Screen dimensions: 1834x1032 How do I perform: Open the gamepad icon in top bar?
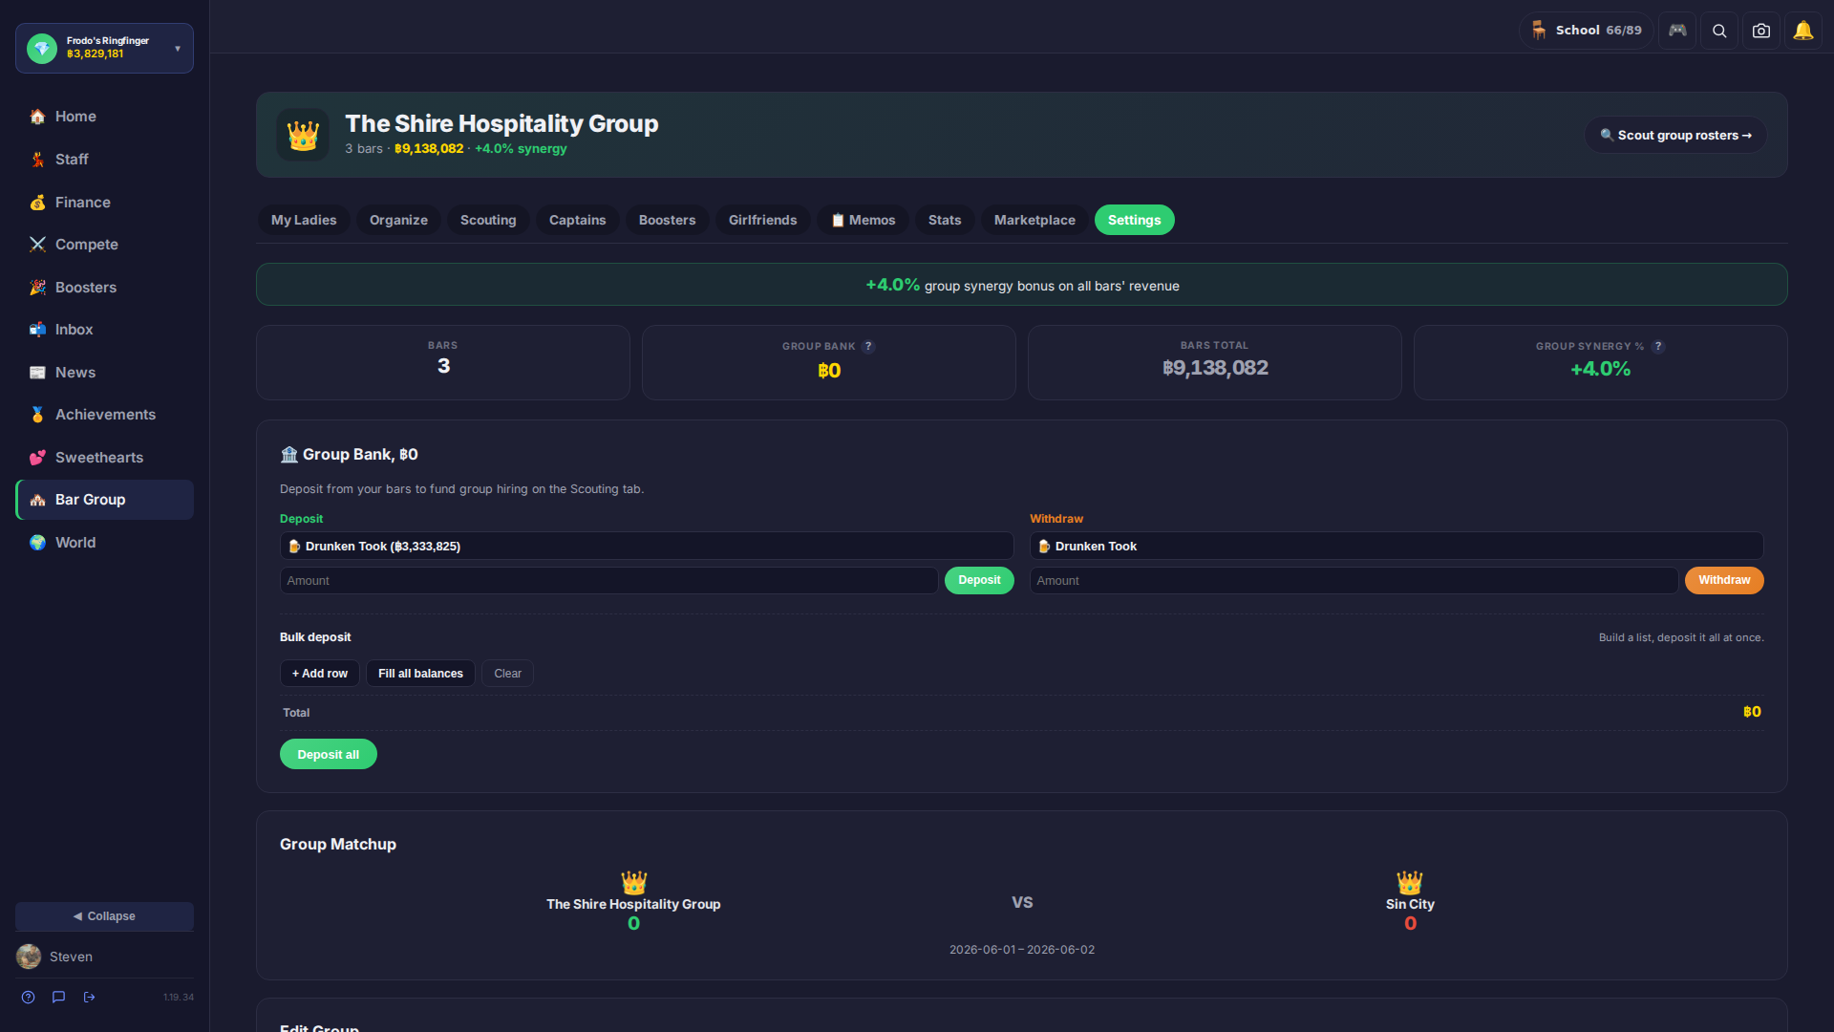point(1677,31)
